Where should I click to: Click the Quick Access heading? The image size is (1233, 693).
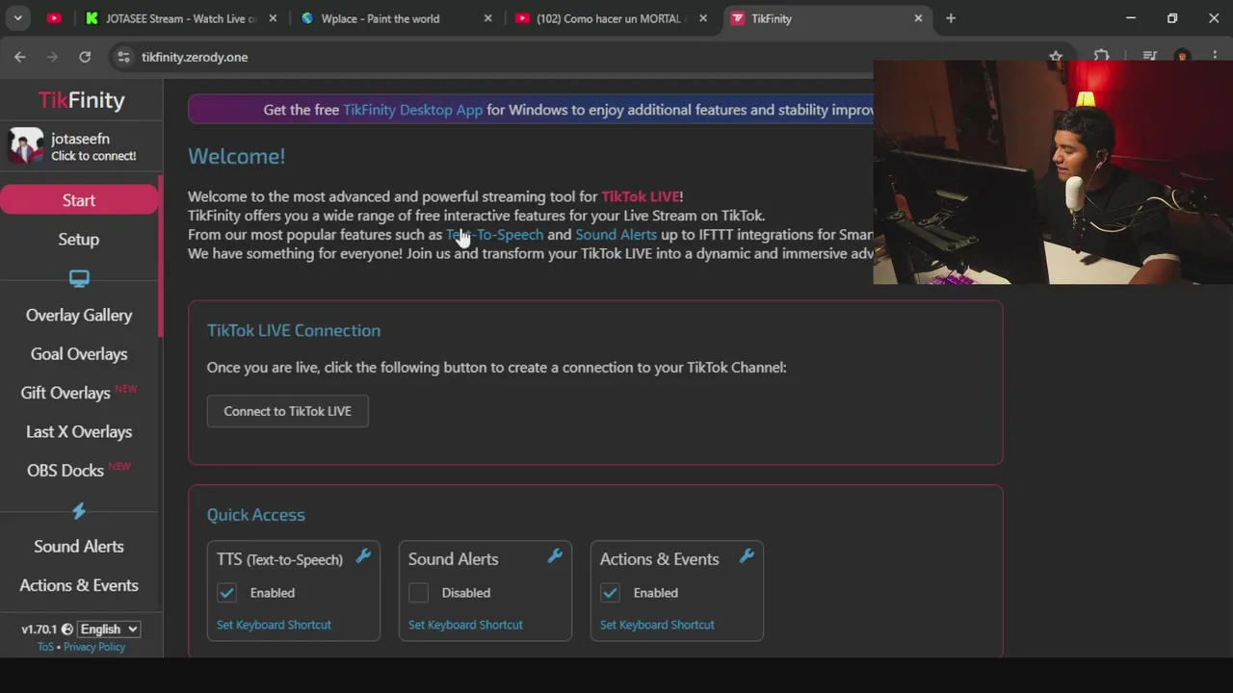(255, 515)
